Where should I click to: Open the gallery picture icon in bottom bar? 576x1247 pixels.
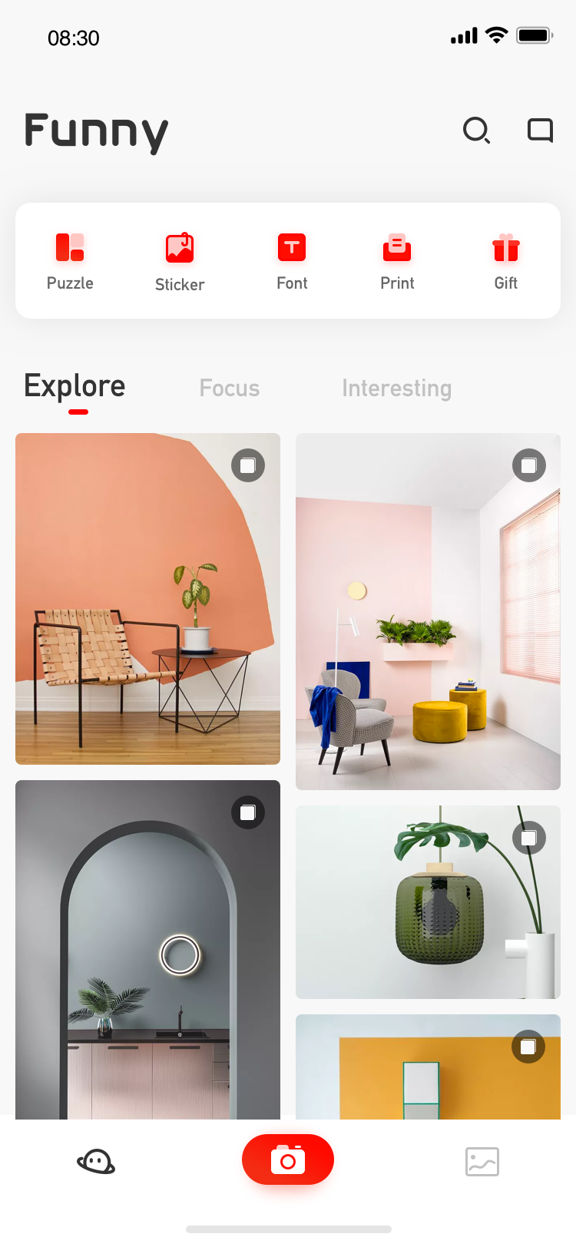tap(482, 1162)
